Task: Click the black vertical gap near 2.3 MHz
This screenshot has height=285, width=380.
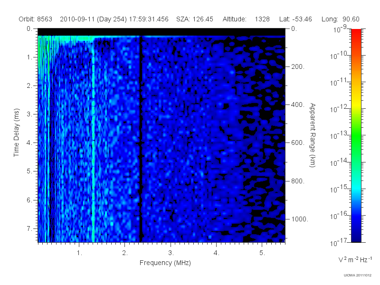Action: coord(140,139)
